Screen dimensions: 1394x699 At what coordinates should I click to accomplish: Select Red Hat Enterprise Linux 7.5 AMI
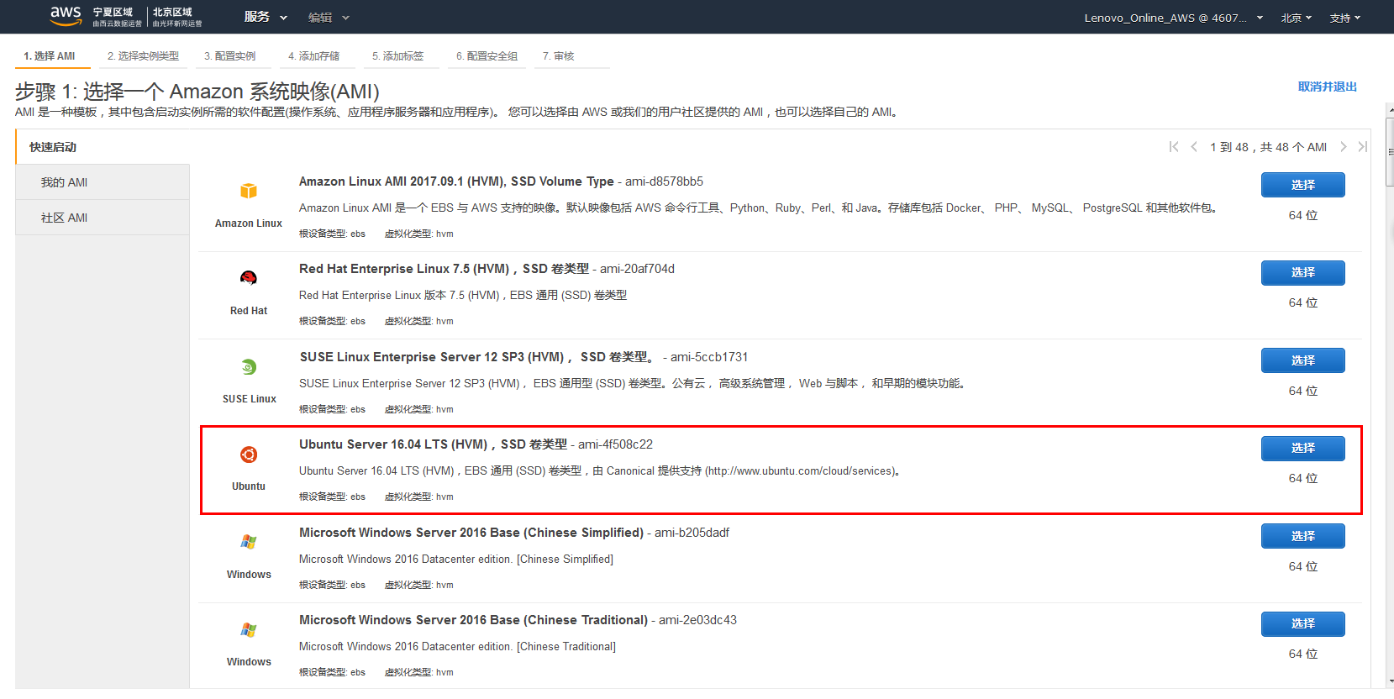[x=1302, y=272]
